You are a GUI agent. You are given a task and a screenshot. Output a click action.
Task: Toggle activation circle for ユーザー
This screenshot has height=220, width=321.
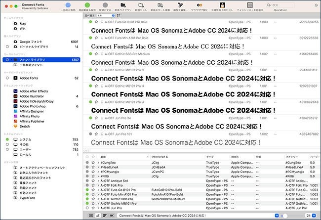tap(7, 149)
